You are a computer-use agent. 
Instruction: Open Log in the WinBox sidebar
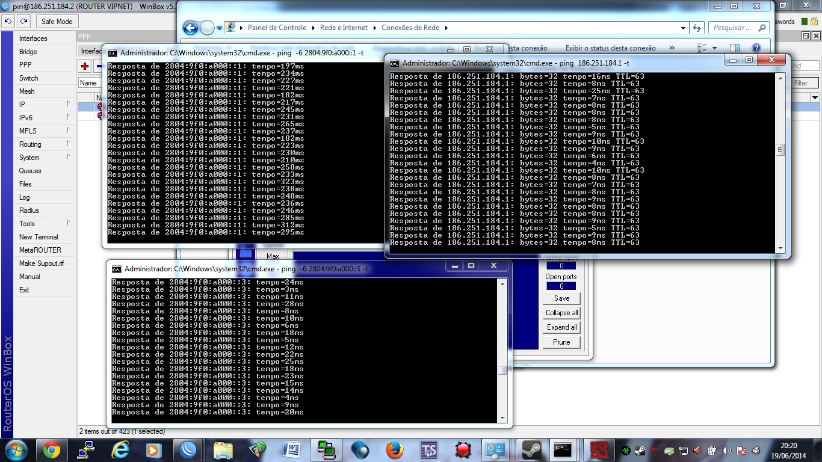tap(24, 197)
